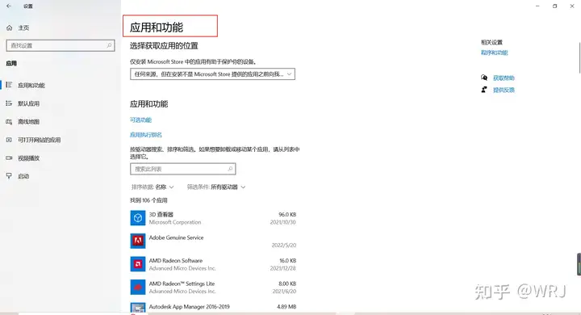This screenshot has height=315, width=581.
Task: Click the 找到 106 个应用 count text
Action: point(148,200)
